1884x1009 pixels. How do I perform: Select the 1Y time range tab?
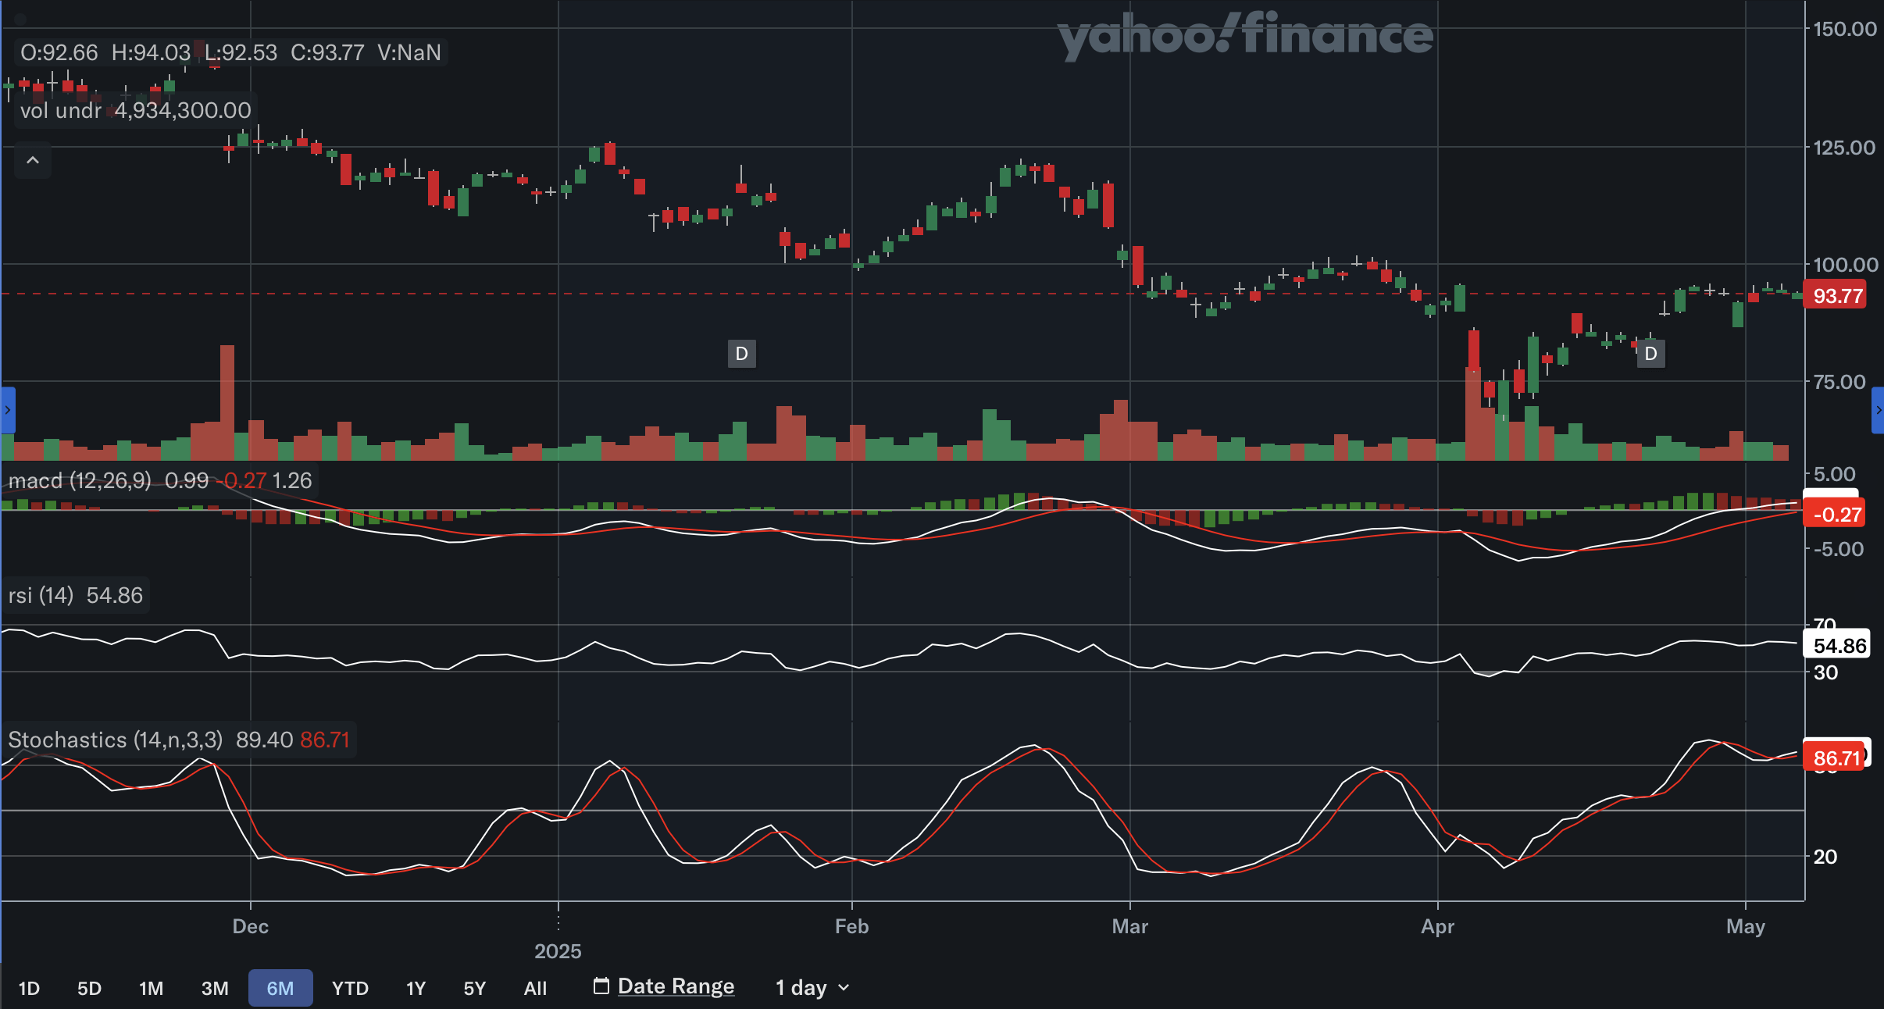point(416,987)
